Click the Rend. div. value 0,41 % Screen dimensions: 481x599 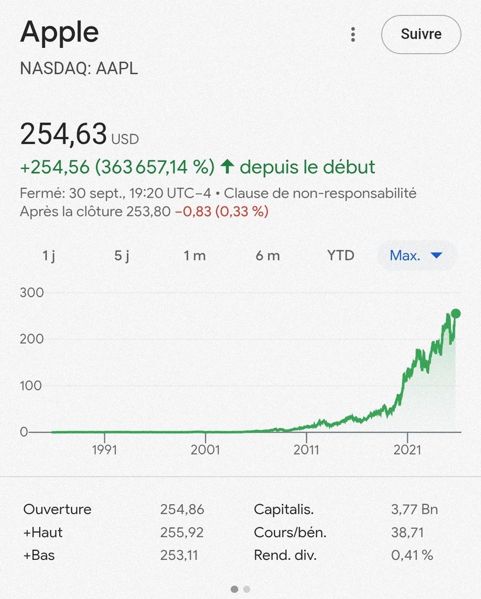412,556
